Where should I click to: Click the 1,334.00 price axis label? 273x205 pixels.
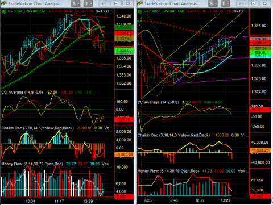123,66
